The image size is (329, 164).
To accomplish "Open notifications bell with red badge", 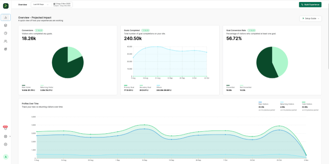I will pyautogui.click(x=5, y=128).
